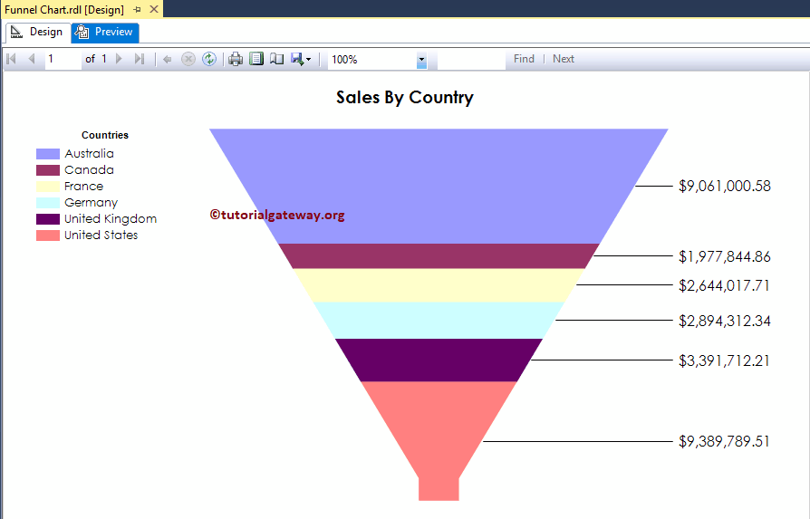Go to previous page arrow
The width and height of the screenshot is (810, 519).
[32, 59]
